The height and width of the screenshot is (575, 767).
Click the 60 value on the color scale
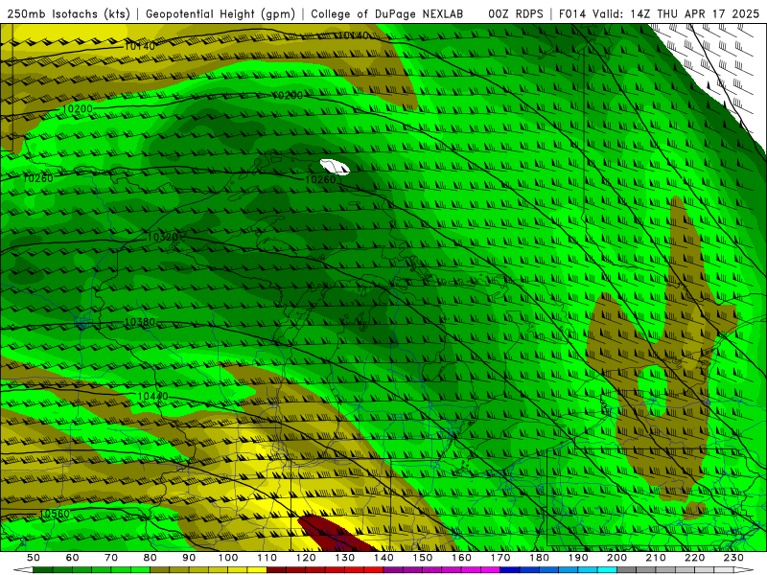click(72, 558)
